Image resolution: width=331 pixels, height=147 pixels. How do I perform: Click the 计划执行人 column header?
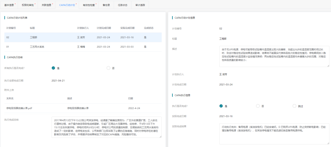[x=83, y=28]
